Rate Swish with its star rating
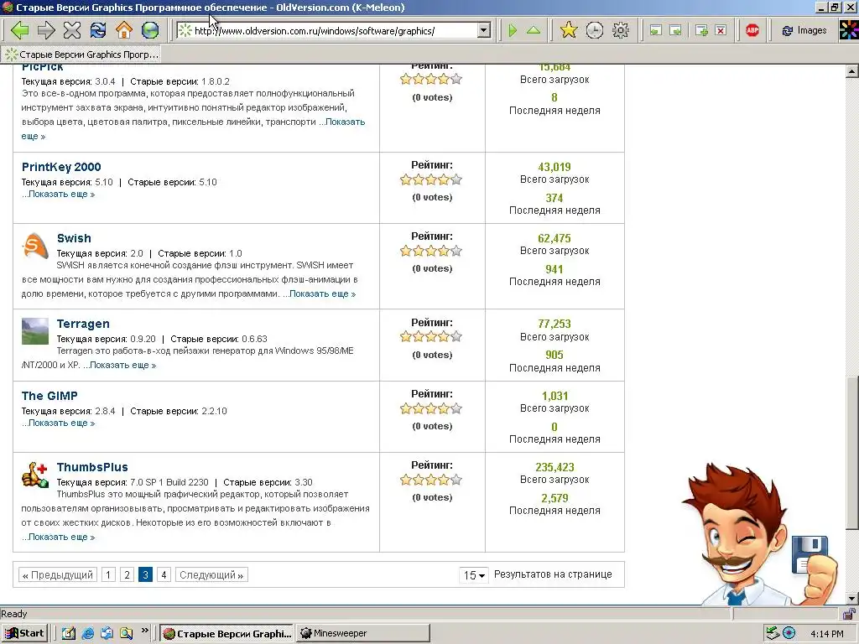Viewport: 859px width, 644px height. tap(431, 252)
